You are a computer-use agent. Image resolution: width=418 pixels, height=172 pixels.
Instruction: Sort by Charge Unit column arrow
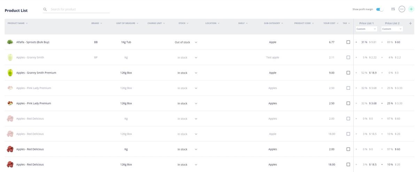click(x=164, y=23)
